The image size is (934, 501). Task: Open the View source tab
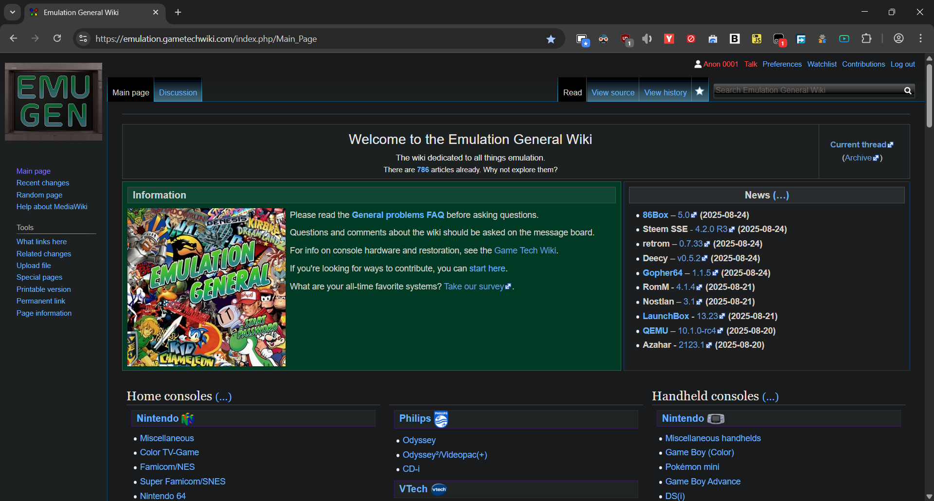(x=613, y=92)
